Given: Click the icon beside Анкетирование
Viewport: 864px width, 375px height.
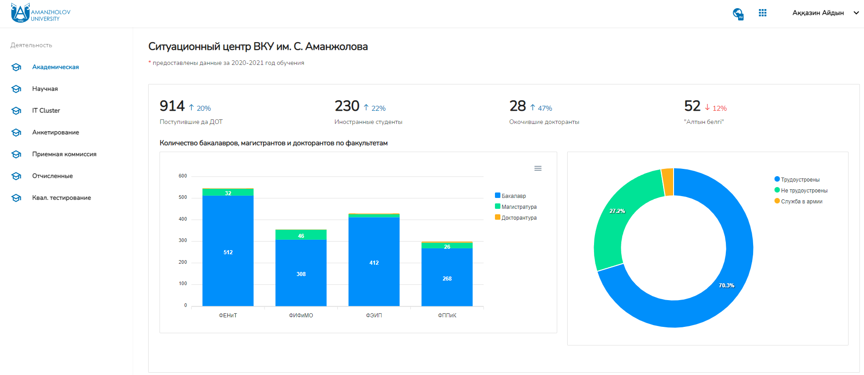Looking at the screenshot, I should pyautogui.click(x=16, y=133).
